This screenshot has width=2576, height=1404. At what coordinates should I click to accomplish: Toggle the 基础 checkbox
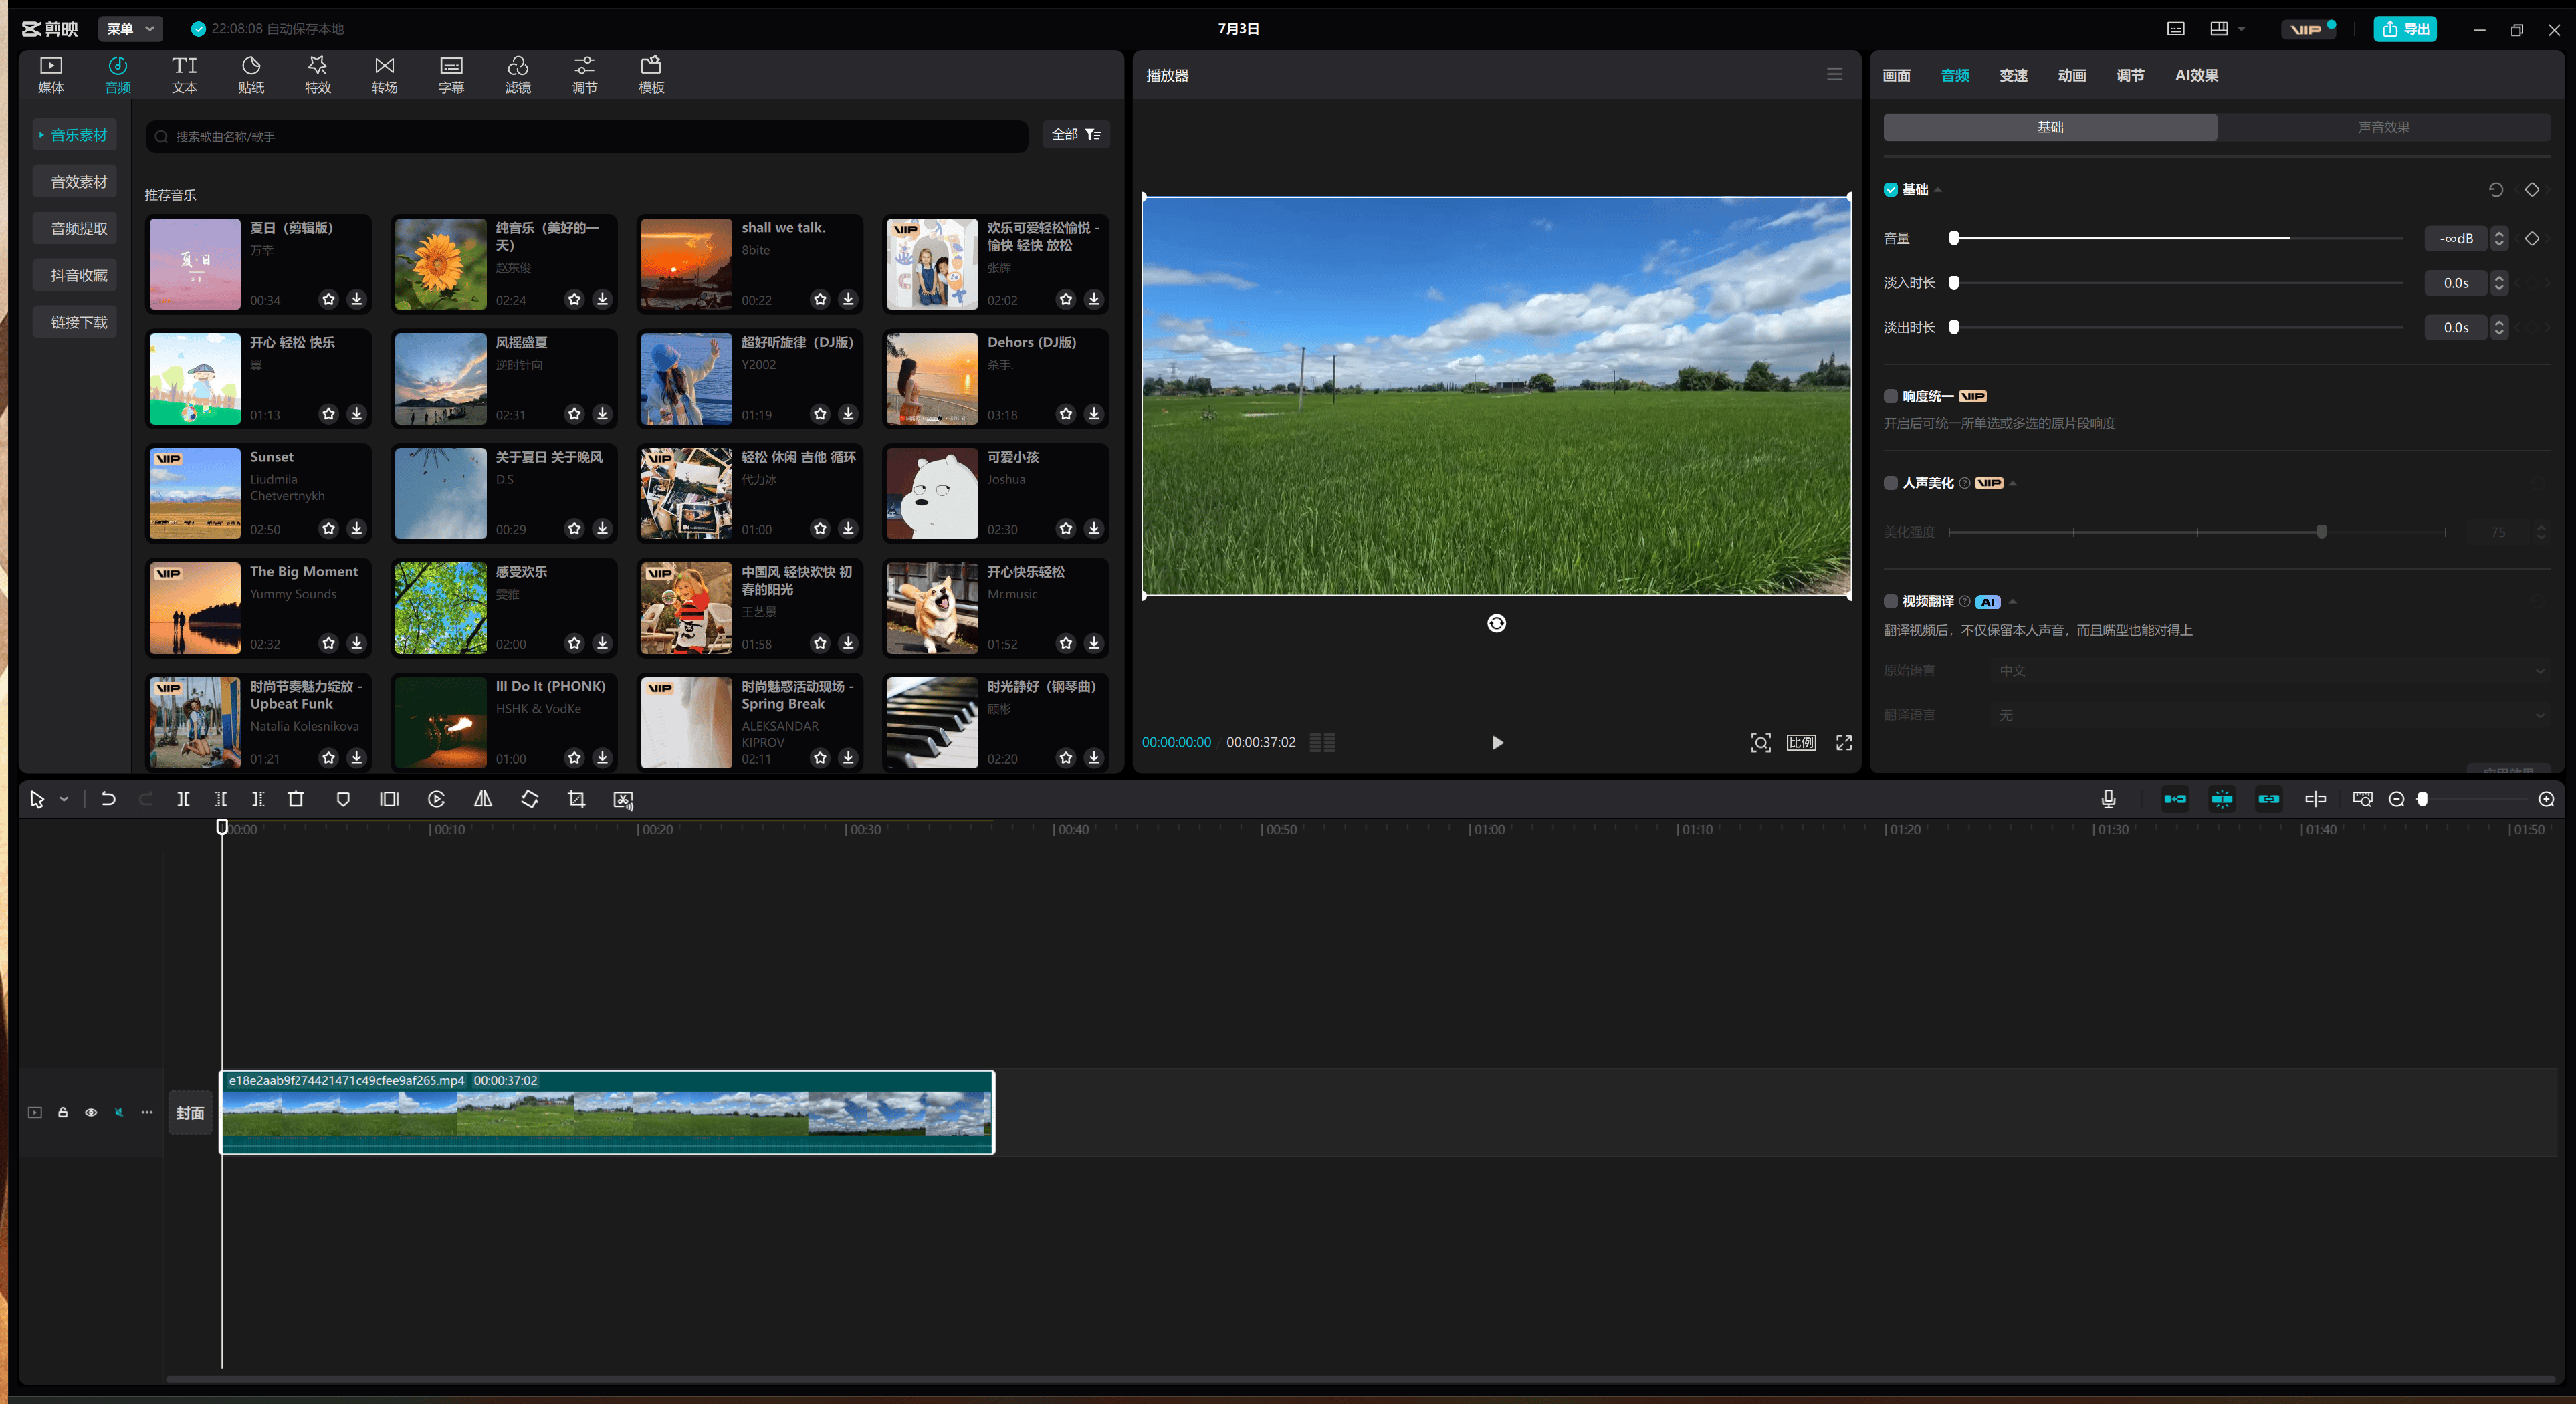click(x=1890, y=189)
